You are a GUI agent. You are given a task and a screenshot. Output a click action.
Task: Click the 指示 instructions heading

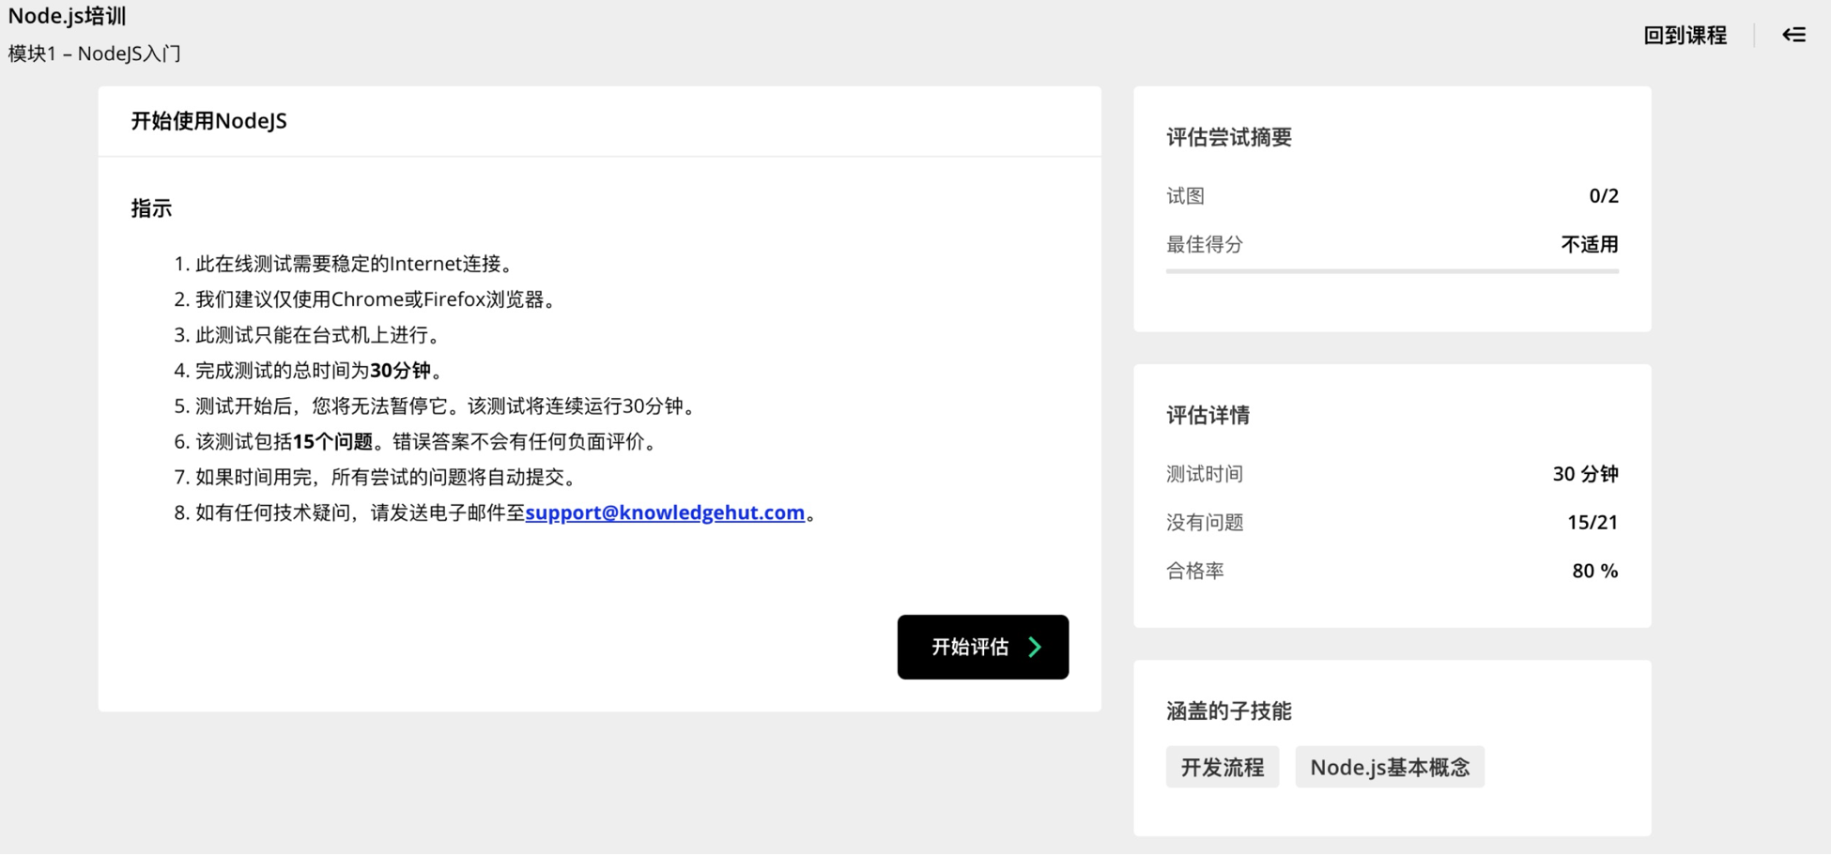click(151, 208)
